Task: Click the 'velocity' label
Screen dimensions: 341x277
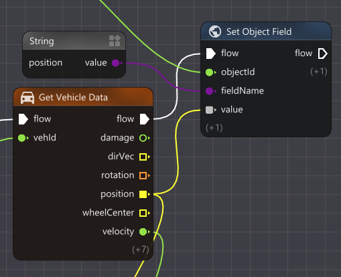Action: pos(118,232)
